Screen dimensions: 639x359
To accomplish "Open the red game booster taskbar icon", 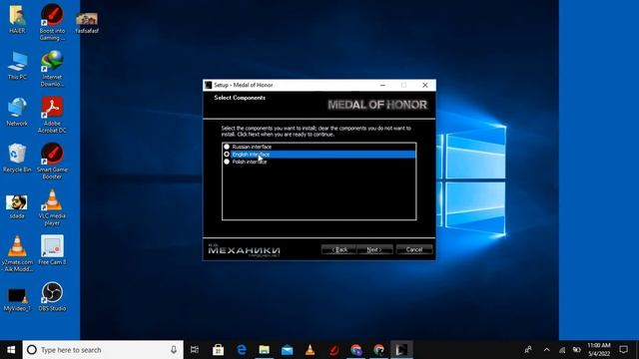I will (x=333, y=350).
